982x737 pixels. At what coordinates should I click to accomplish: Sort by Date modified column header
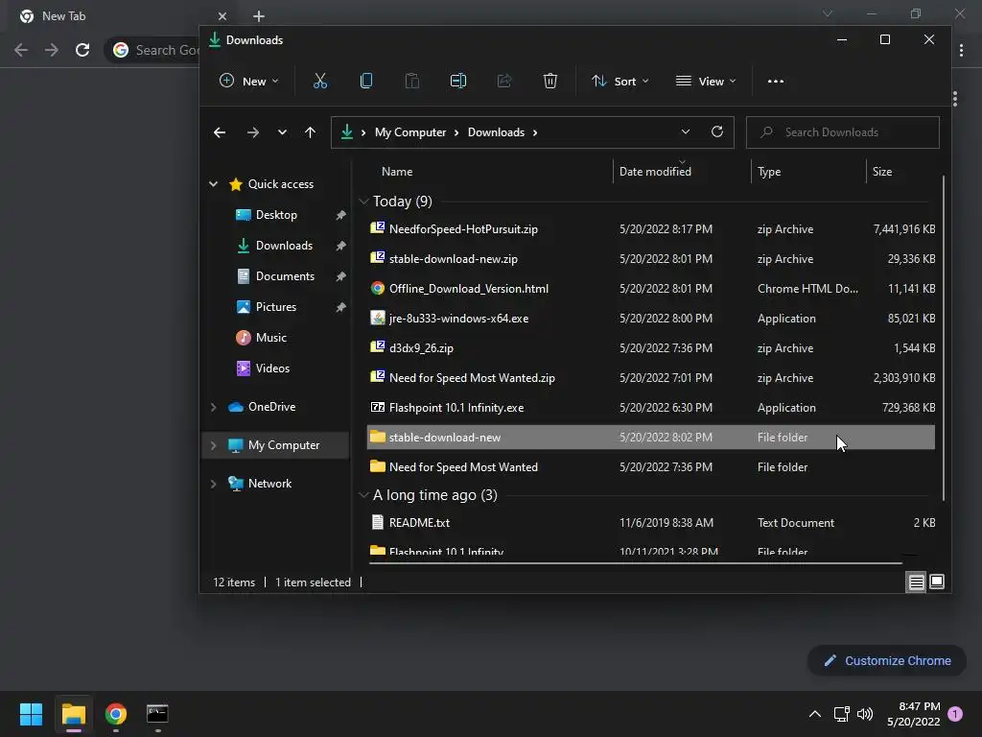(655, 172)
